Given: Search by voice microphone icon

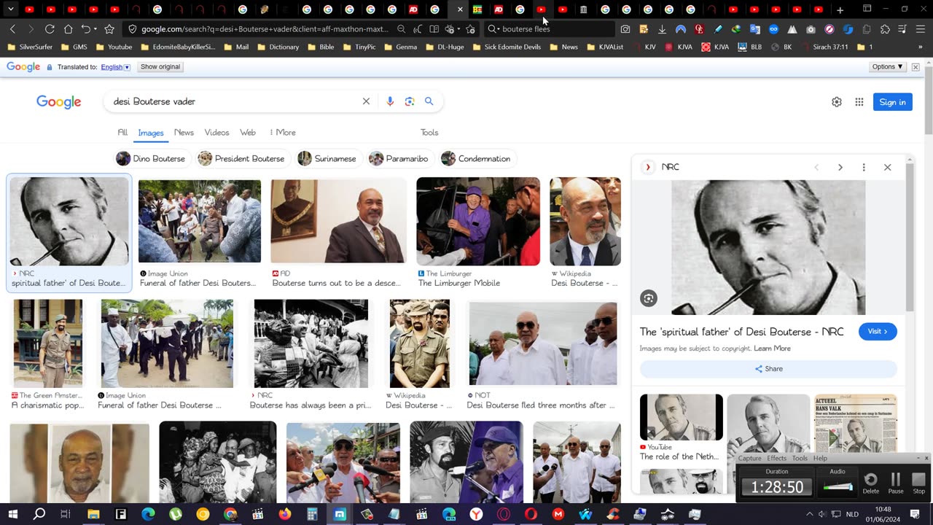Looking at the screenshot, I should [390, 101].
